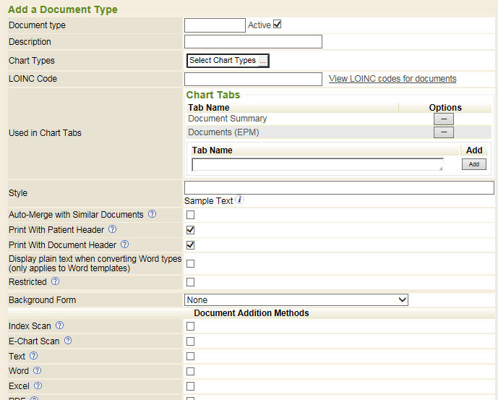
Task: Open View LOINC codes for documents link
Action: pos(392,79)
